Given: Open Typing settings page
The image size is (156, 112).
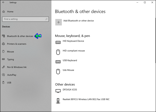Looking at the screenshot, I should point(11,59).
